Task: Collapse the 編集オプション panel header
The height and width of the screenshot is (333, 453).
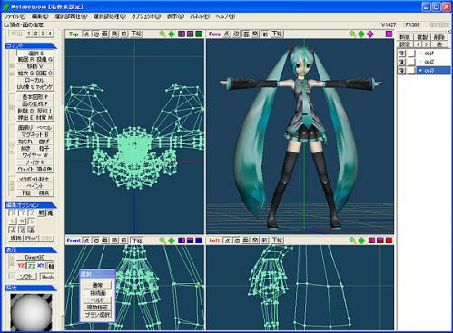Action: tap(31, 205)
